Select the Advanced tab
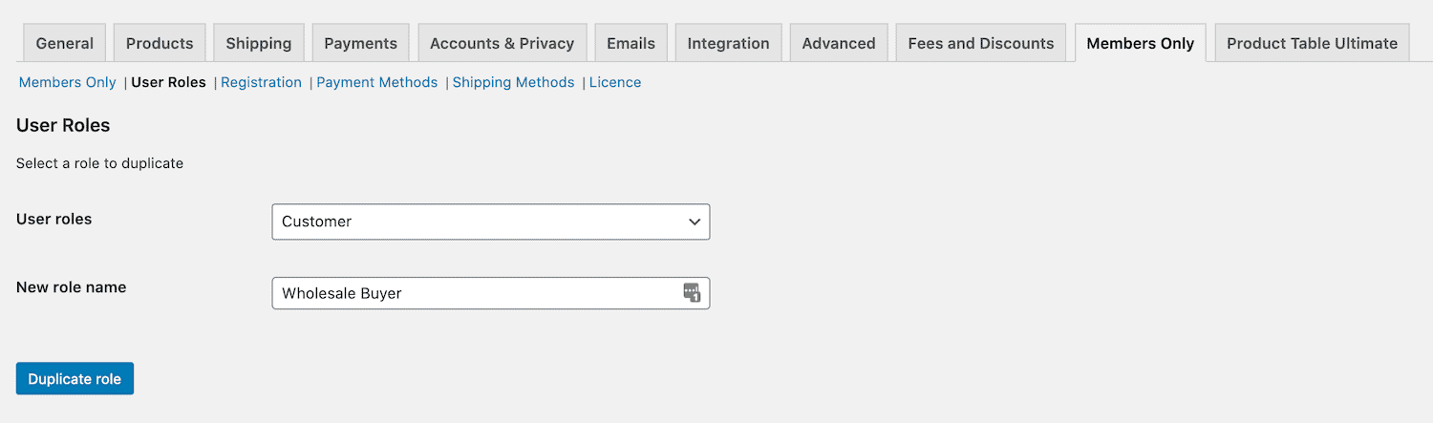The width and height of the screenshot is (1433, 423). pos(839,43)
